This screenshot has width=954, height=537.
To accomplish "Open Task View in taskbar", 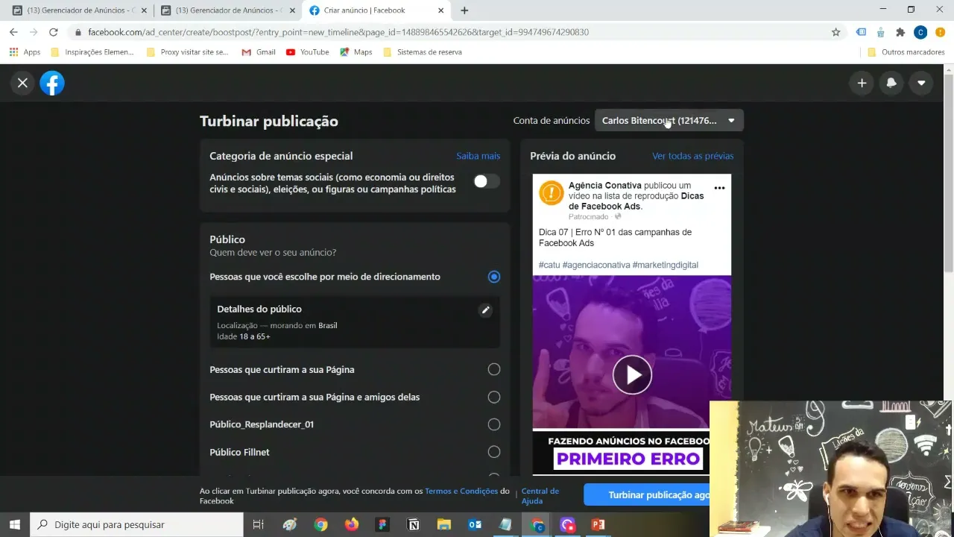I will (x=258, y=524).
